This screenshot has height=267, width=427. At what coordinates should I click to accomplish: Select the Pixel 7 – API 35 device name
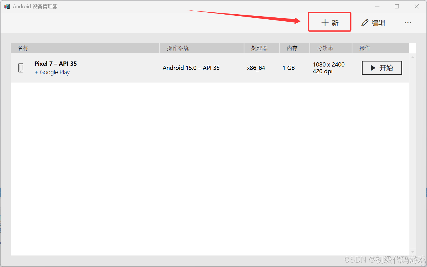[55, 64]
